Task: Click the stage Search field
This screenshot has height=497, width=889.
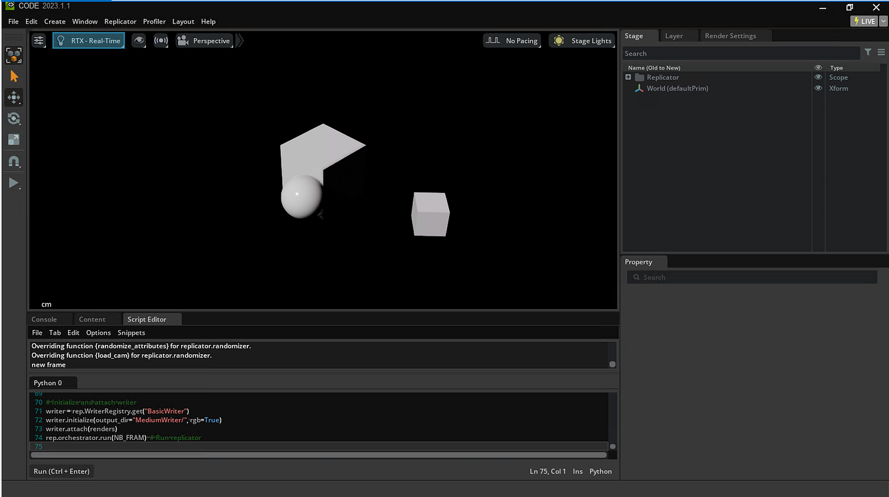Action: click(740, 52)
